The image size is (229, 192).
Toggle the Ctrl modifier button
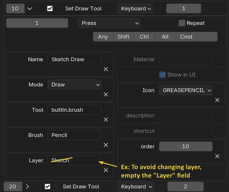[x=144, y=37]
